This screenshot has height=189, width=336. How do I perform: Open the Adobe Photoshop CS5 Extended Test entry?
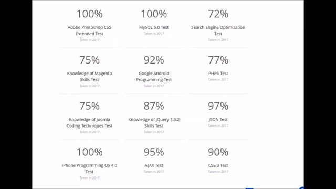click(x=89, y=30)
